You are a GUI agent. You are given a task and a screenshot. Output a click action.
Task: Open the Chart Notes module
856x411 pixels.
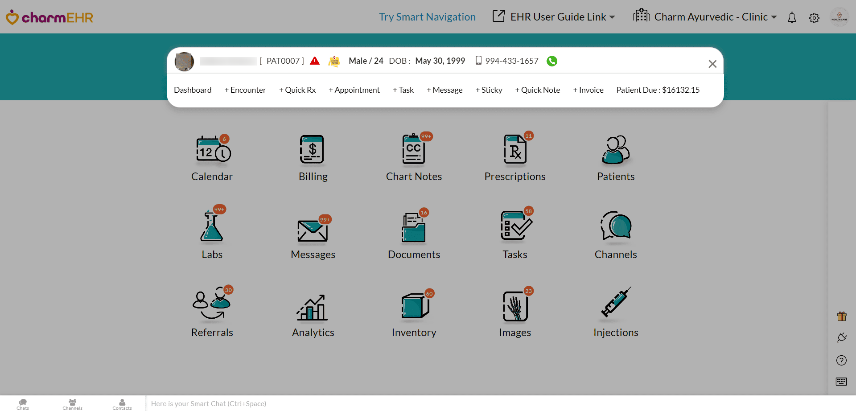414,156
